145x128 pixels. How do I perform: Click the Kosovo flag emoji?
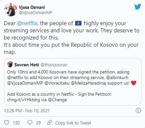[x=78, y=23]
